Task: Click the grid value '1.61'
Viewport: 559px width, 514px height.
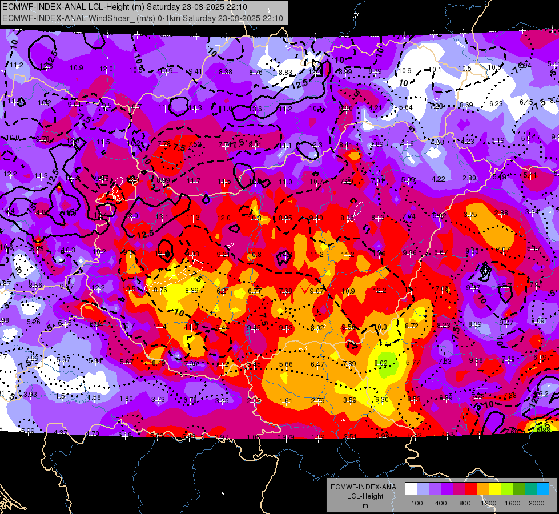Action: point(285,400)
